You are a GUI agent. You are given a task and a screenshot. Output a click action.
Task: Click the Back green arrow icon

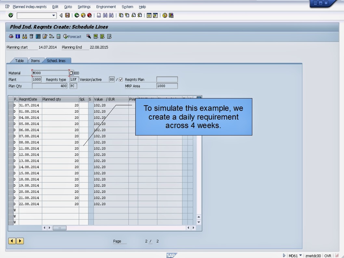pos(77,15)
